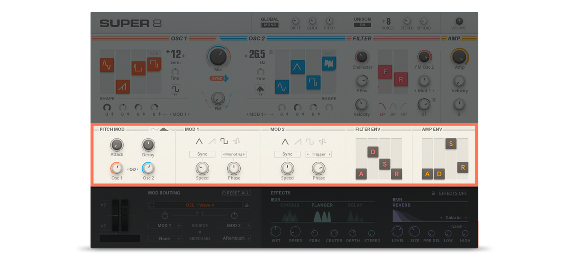Click the reverb SIZE knob
569x266 pixels.
(414, 231)
